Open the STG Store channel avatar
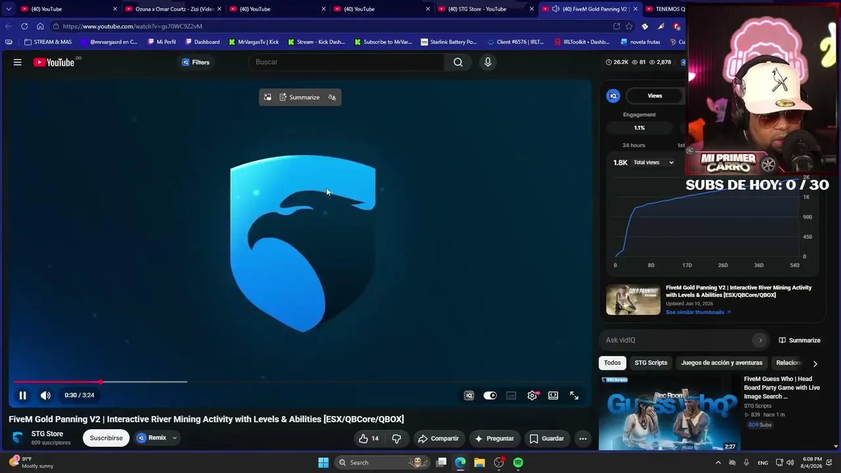 [18, 438]
